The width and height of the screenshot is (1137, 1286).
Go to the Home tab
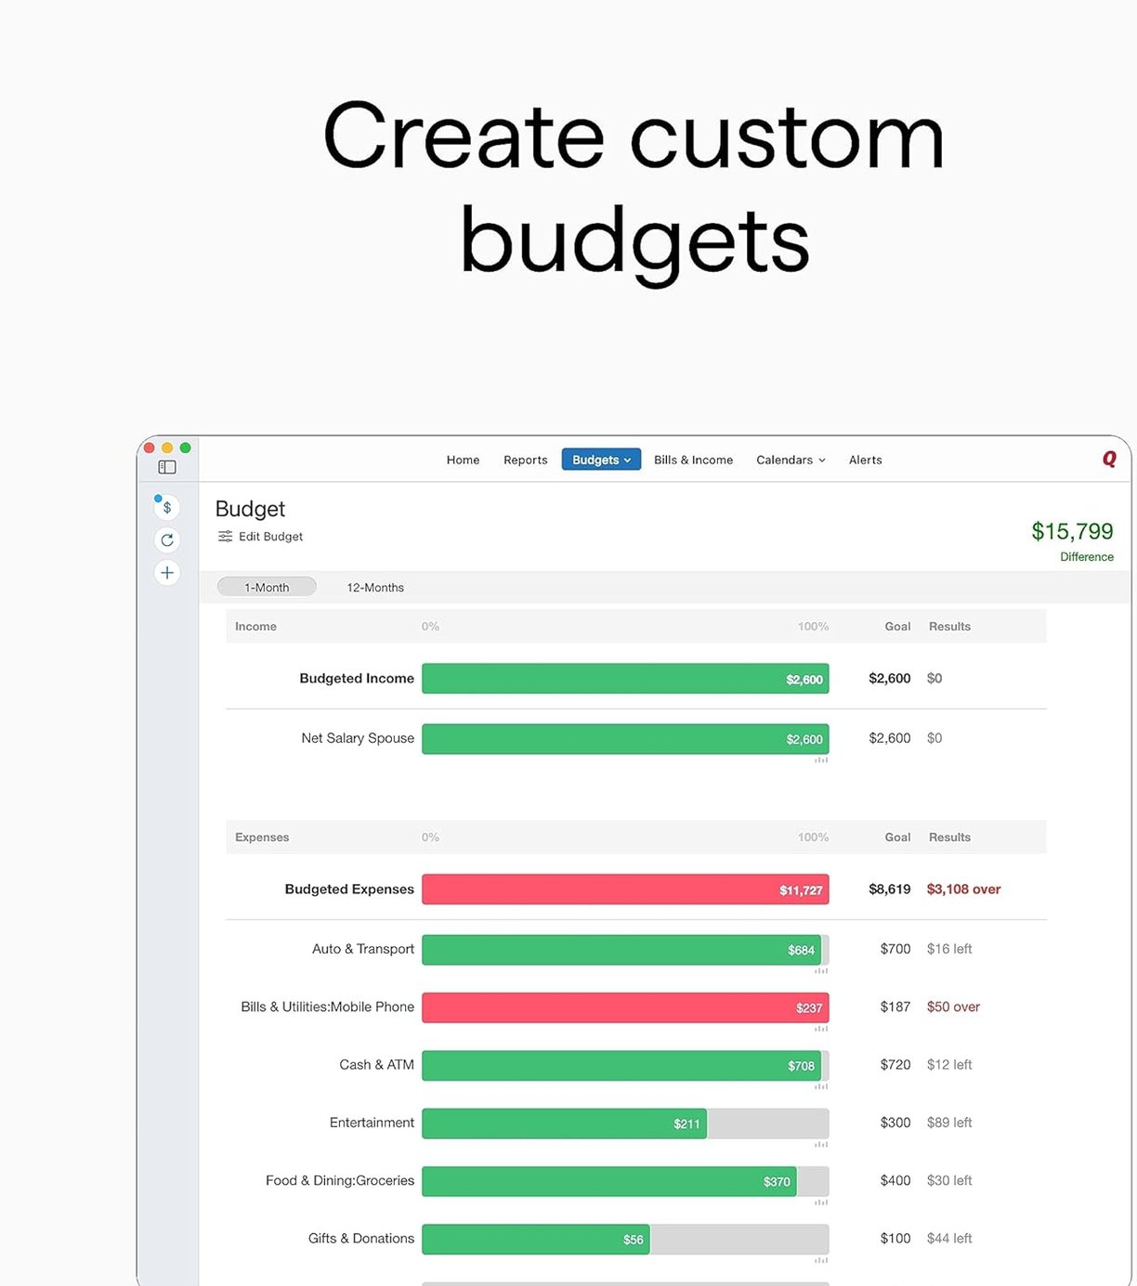pos(463,460)
